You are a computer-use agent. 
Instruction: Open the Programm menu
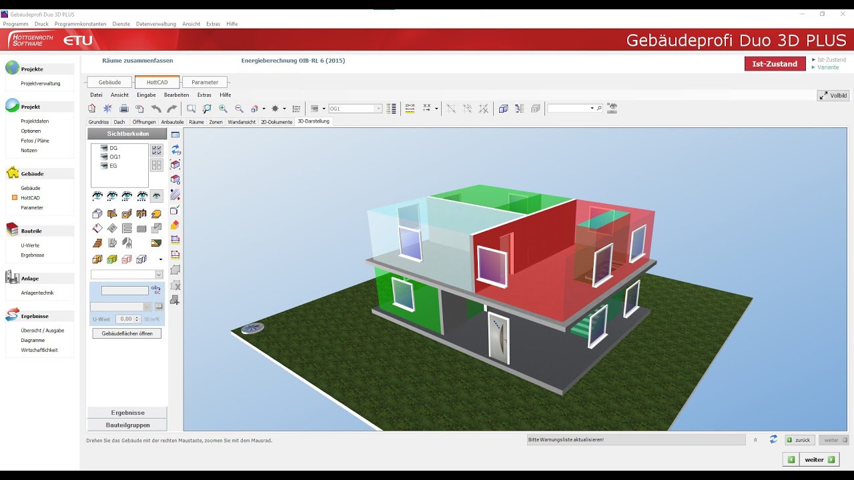[x=15, y=24]
